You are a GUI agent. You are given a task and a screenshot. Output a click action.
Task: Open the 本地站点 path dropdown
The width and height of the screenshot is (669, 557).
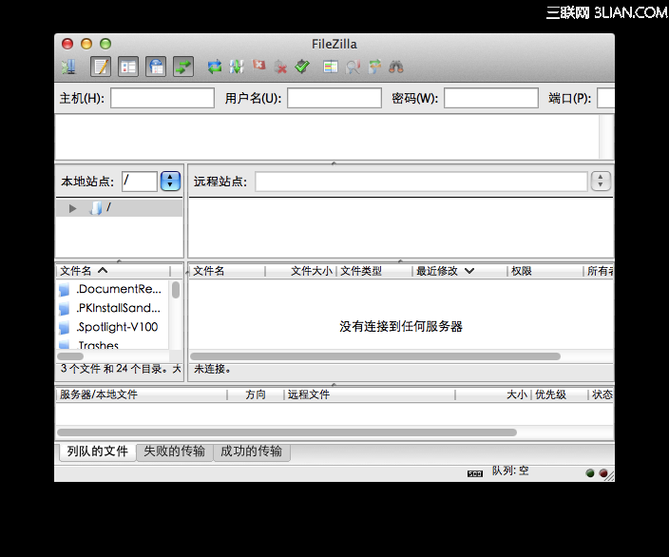click(171, 182)
